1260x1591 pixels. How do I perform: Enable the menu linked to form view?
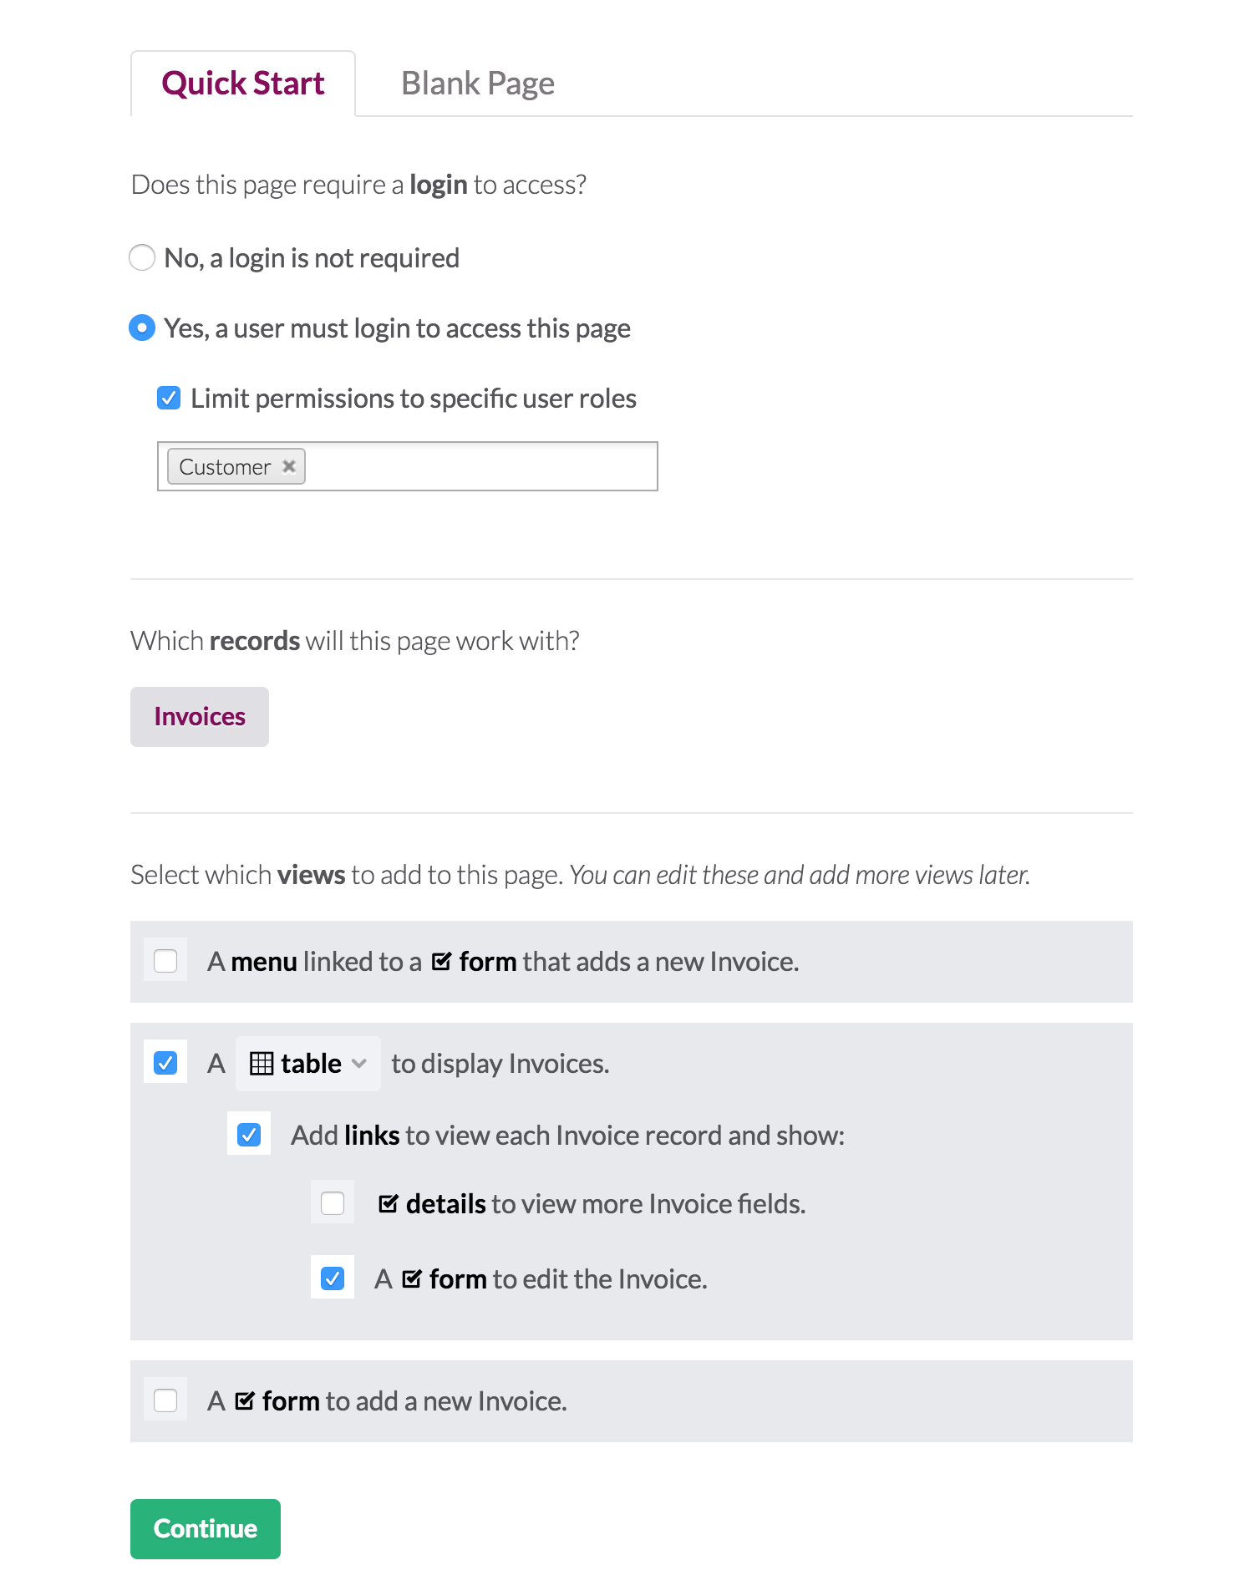pos(165,962)
